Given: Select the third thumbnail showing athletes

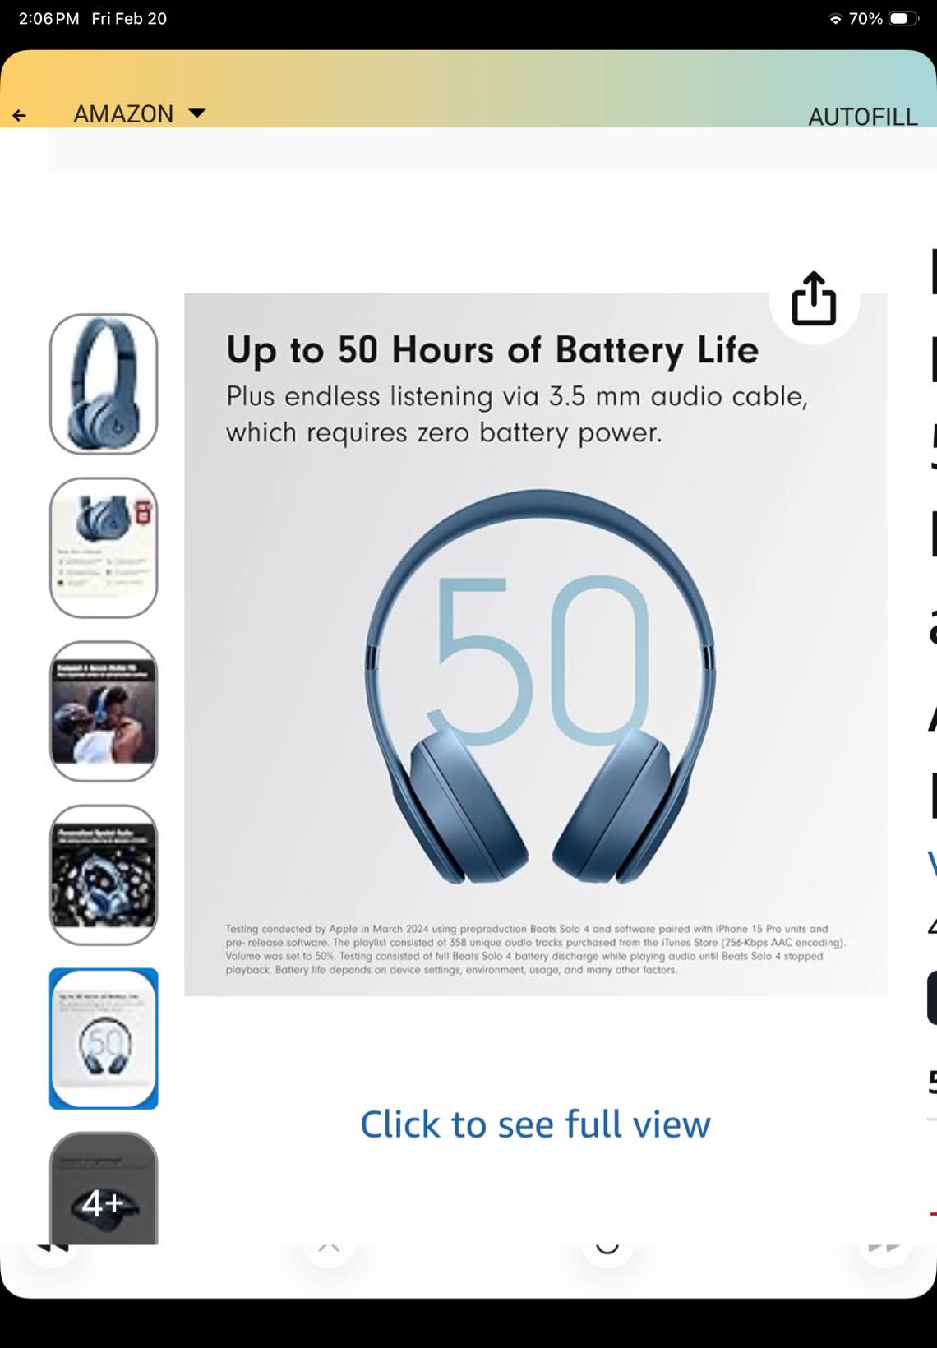Looking at the screenshot, I should tap(104, 711).
